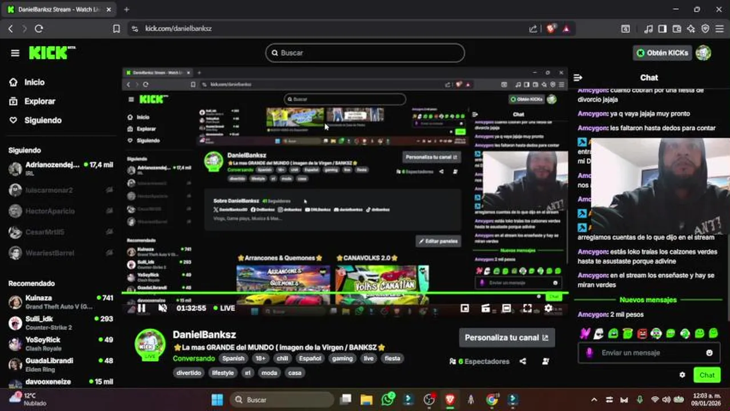Open Adrianozendej... followed channel
This screenshot has height=411, width=730.
pos(61,168)
